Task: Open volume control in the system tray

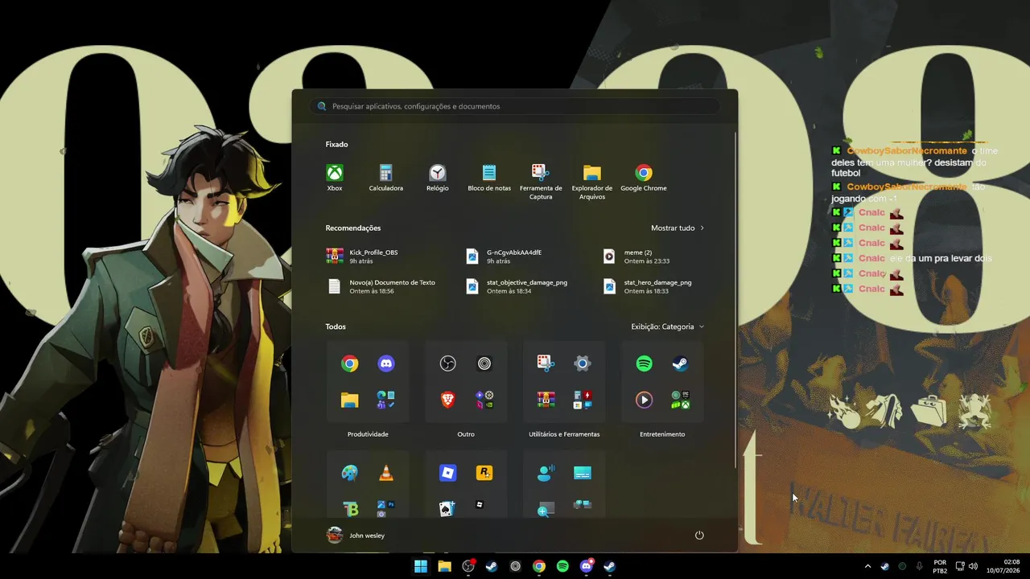Action: (974, 566)
